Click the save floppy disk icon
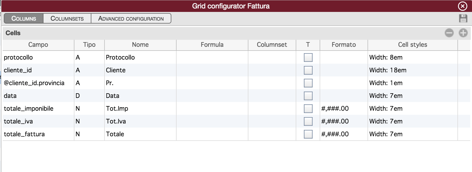Viewport: 472px width, 172px height. point(463,18)
